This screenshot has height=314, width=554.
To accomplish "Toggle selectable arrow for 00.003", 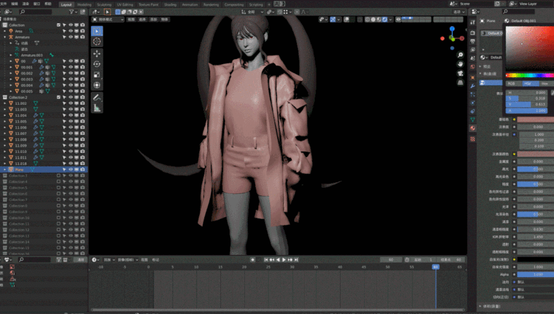I will 64,79.
